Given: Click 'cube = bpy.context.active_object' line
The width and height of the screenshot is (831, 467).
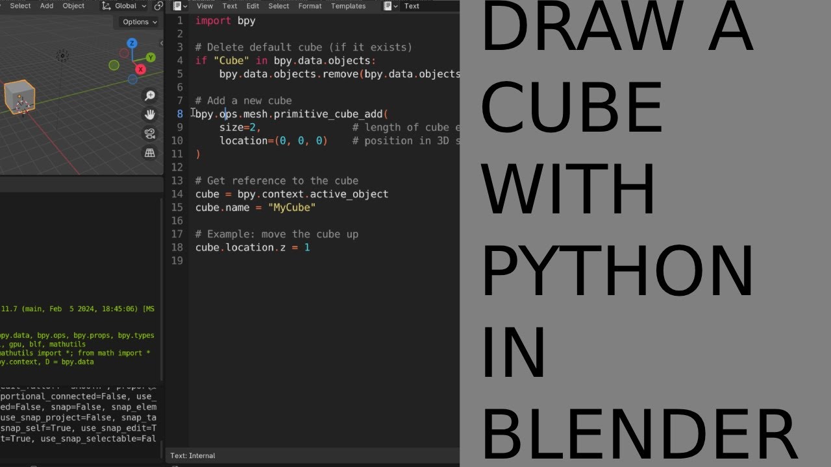Looking at the screenshot, I should coord(291,194).
